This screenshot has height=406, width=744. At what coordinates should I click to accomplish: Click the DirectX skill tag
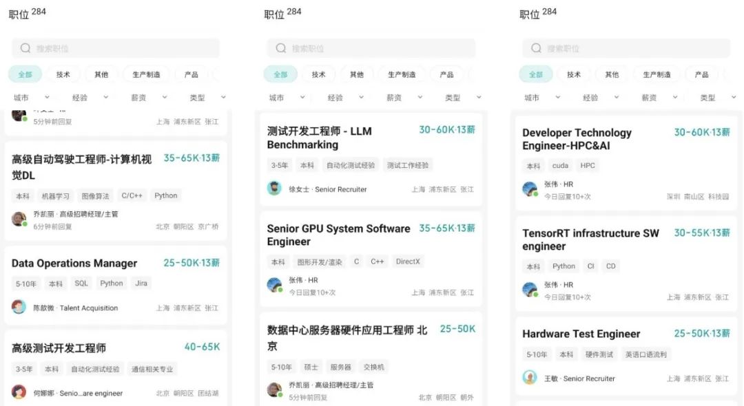[x=408, y=261]
